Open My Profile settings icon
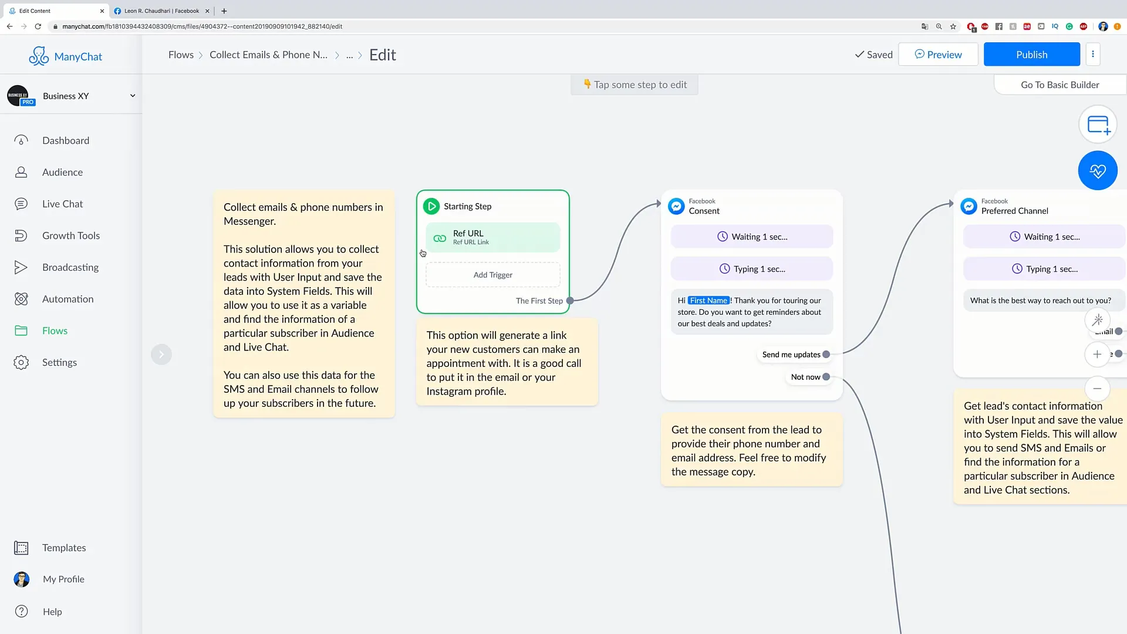The image size is (1127, 634). click(21, 579)
